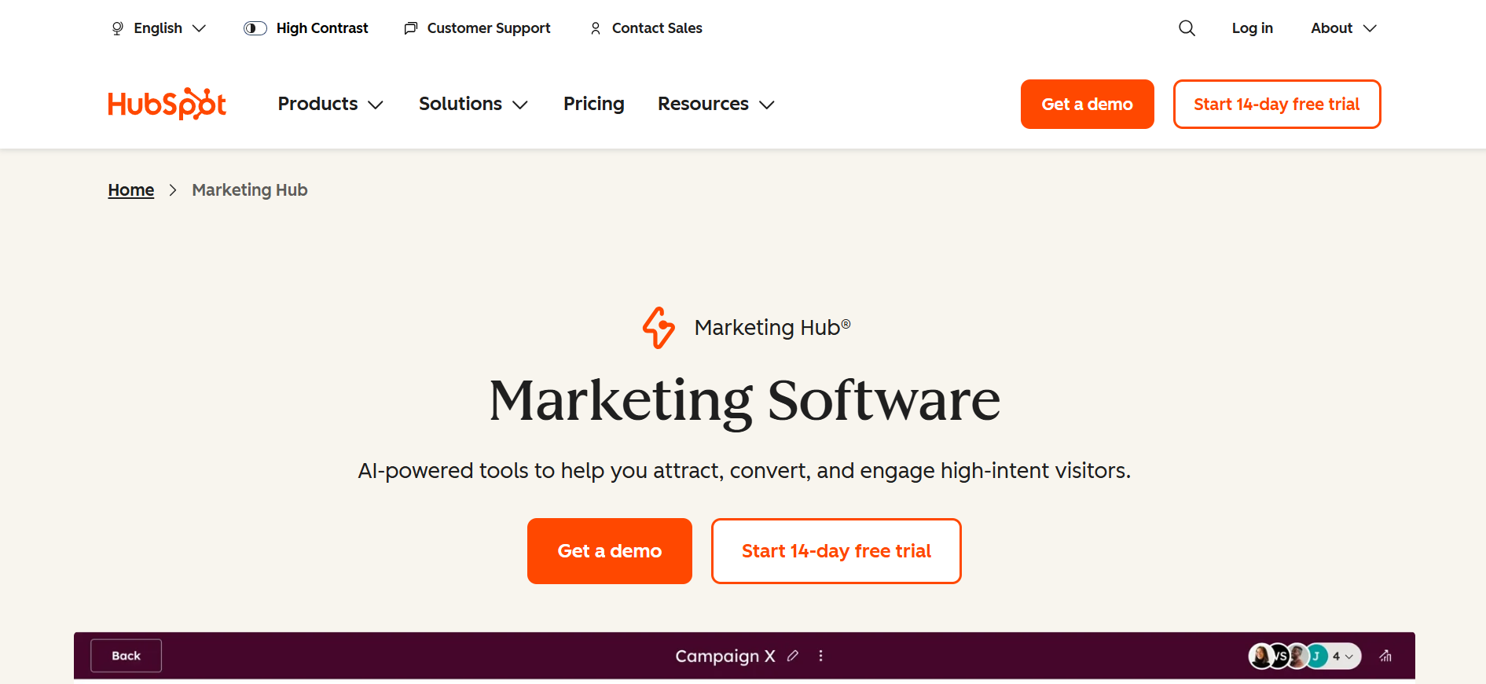
Task: Edit the Campaign X name with pencil icon
Action: point(793,656)
